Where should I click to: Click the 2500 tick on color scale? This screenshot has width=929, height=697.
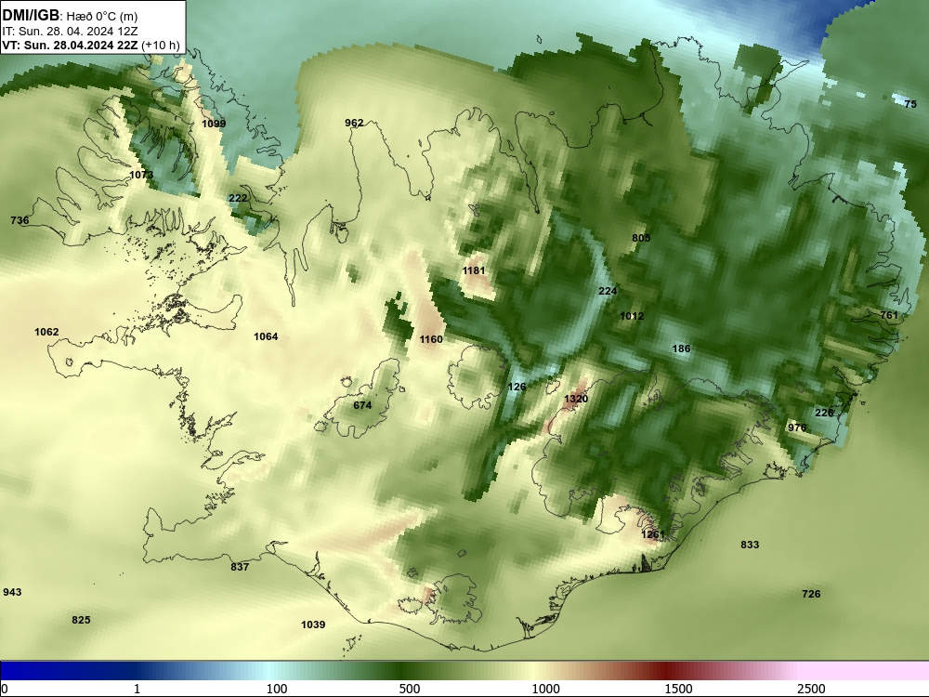point(811,689)
